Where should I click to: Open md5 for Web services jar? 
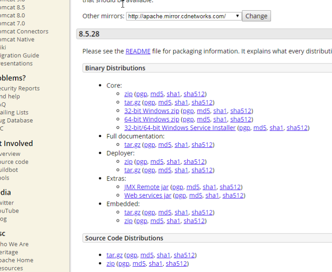point(196,195)
